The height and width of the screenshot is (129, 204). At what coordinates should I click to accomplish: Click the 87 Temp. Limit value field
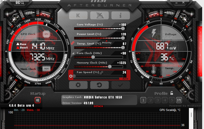pyautogui.click(x=124, y=44)
